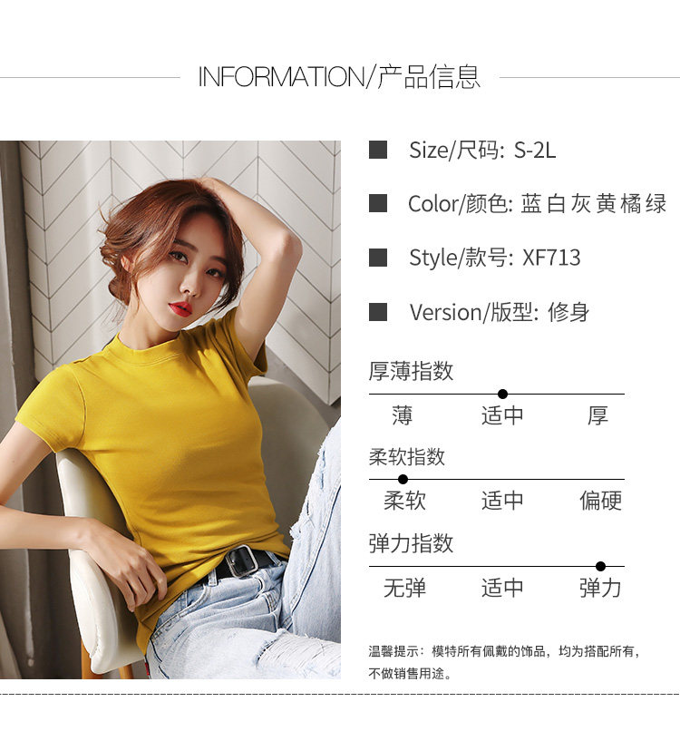Click the INFORMATION/产品信息 heading
680x731 pixels.
tap(339, 77)
